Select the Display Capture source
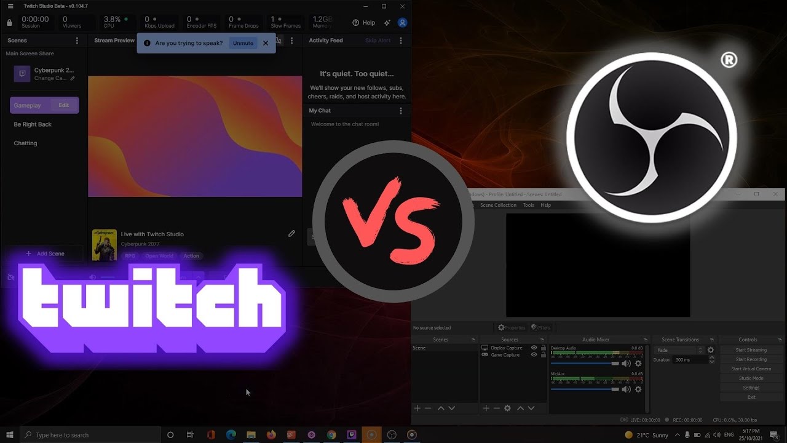787x443 pixels. [x=506, y=348]
